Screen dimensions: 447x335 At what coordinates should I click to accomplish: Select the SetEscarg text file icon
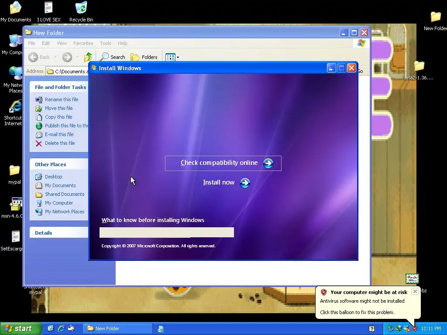[x=12, y=241]
